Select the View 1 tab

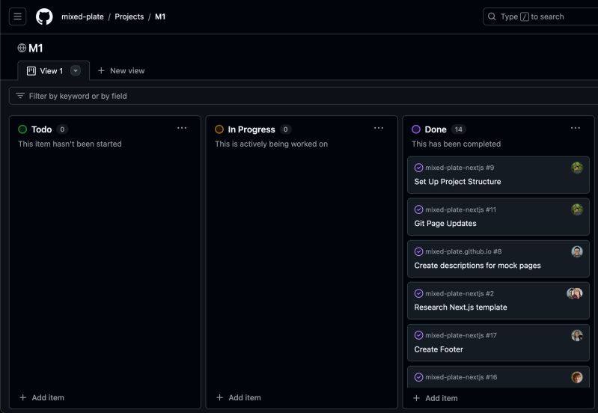coord(53,71)
